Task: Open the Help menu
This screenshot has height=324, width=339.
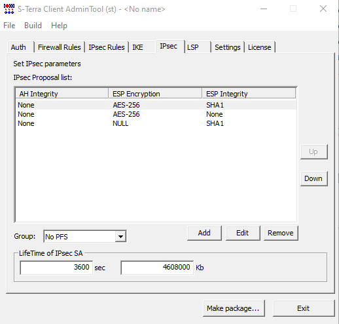Action: [x=59, y=26]
